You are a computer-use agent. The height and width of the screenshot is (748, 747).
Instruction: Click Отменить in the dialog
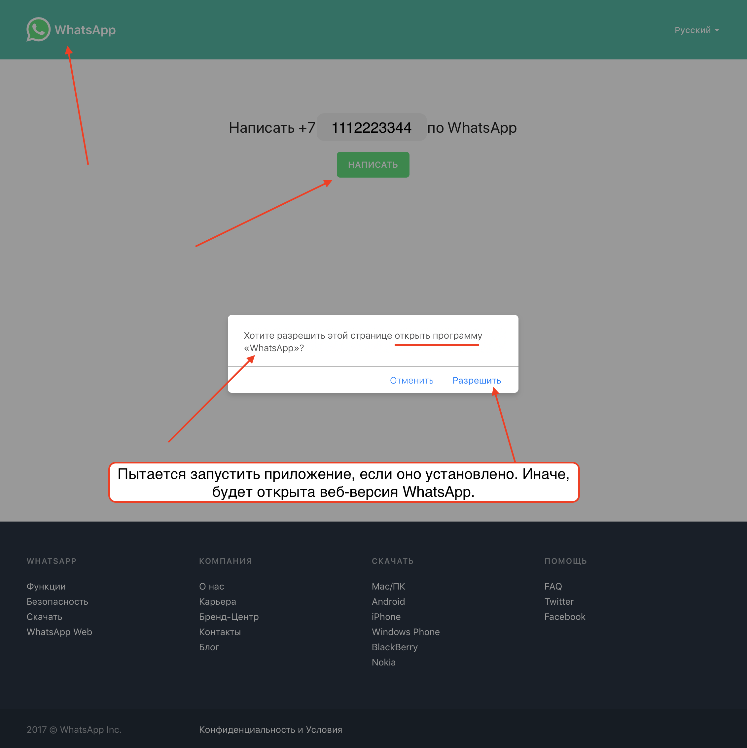[x=411, y=380]
